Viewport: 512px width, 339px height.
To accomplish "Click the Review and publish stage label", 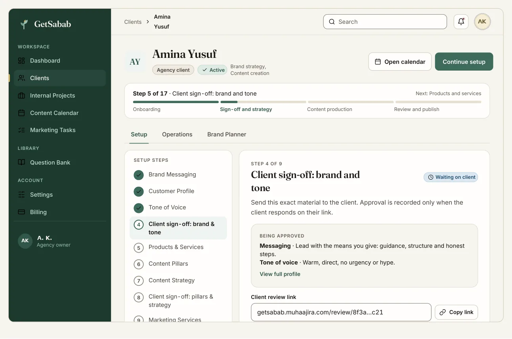I will coord(416,109).
